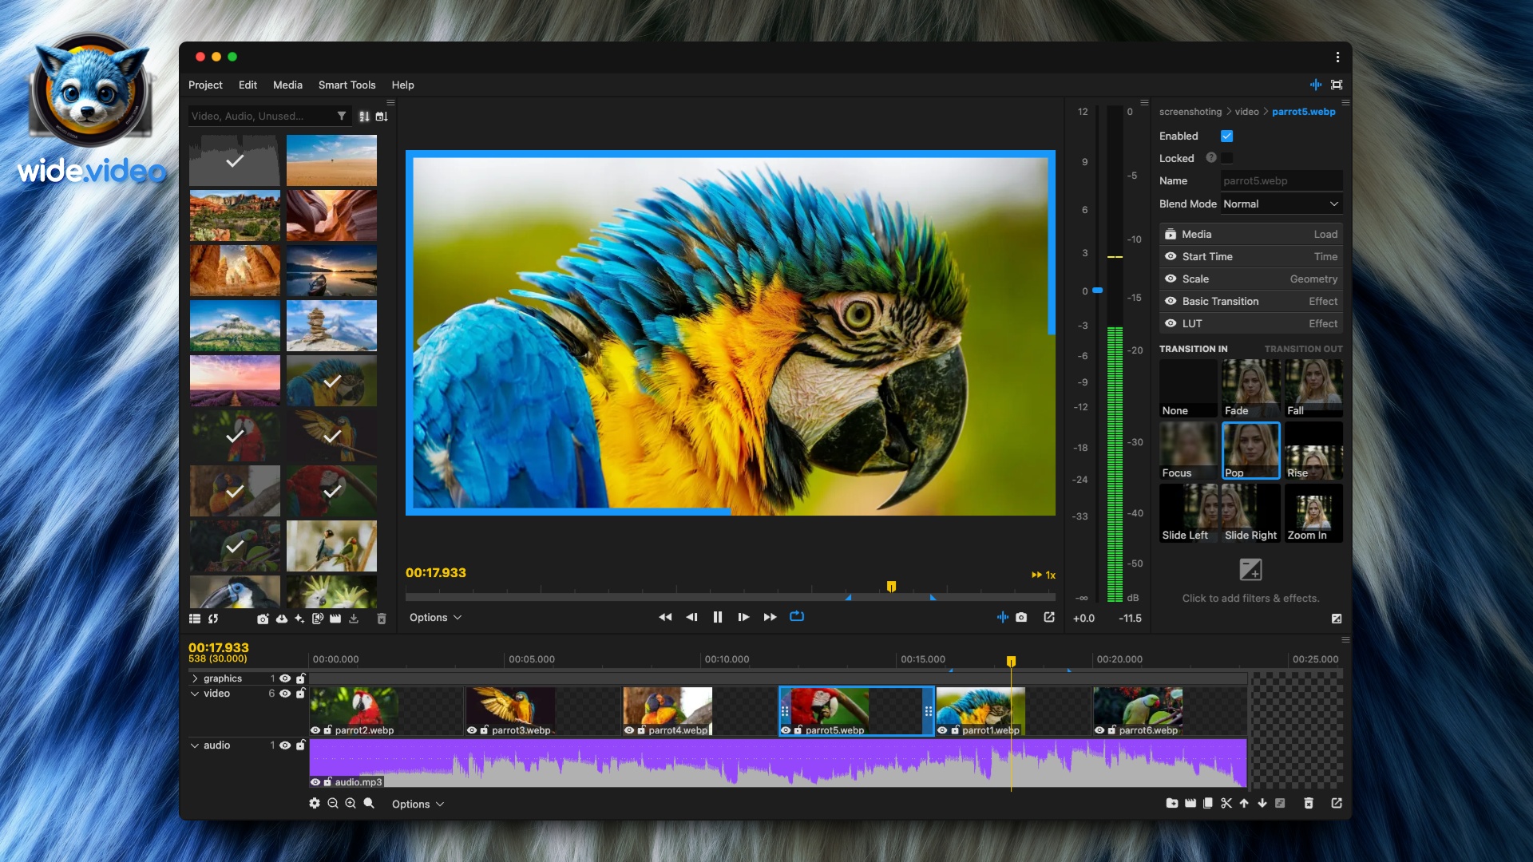Collapse the audio track group
This screenshot has height=862, width=1533.
click(195, 745)
